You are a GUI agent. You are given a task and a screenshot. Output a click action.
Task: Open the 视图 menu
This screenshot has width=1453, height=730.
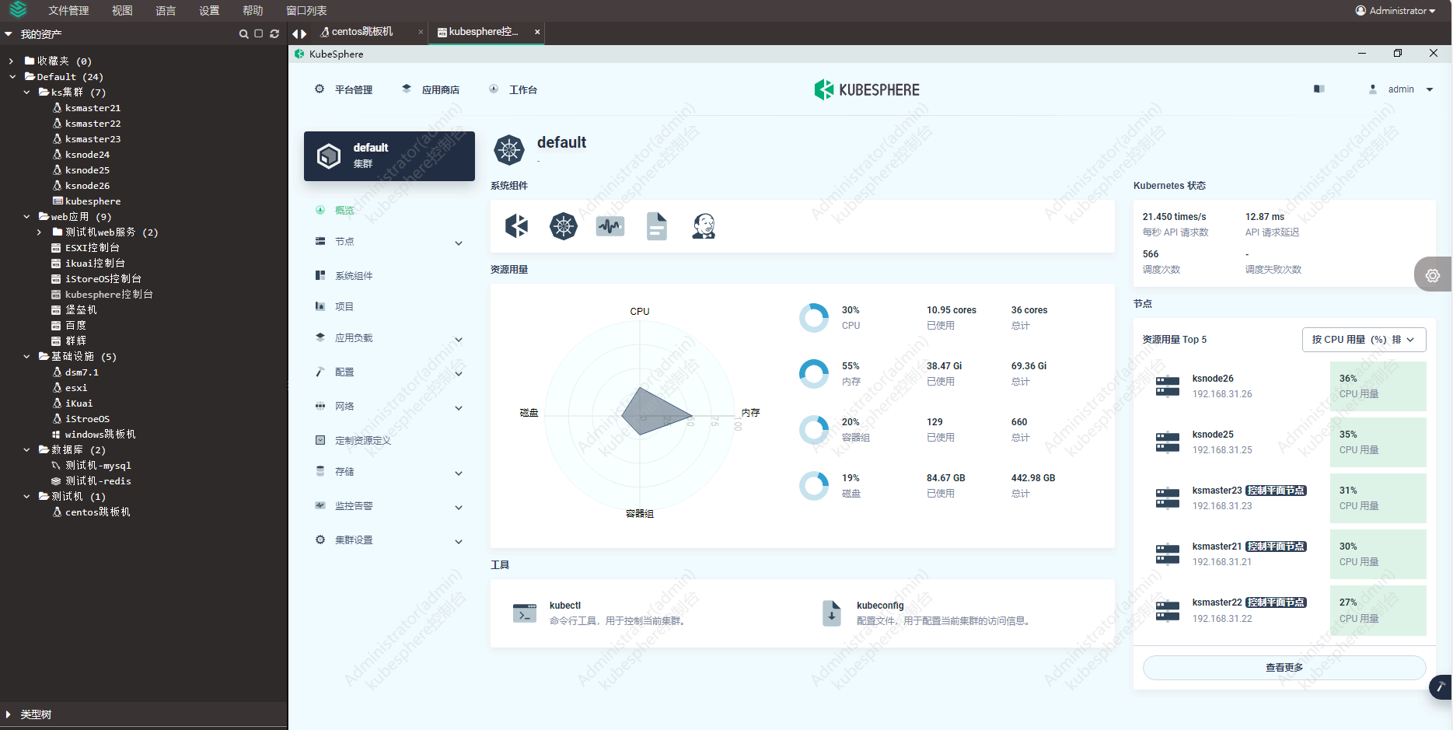point(122,11)
